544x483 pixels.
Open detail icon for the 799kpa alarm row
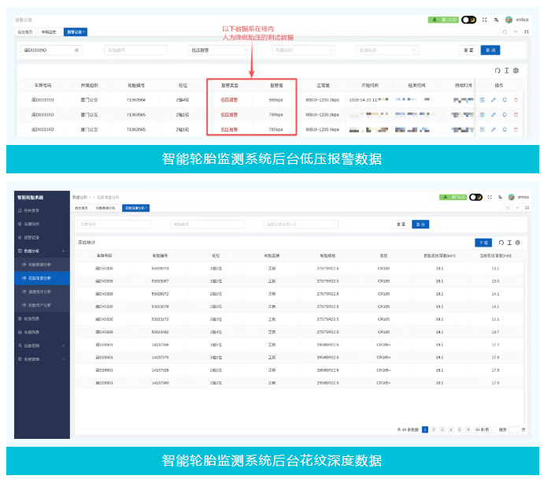point(483,114)
